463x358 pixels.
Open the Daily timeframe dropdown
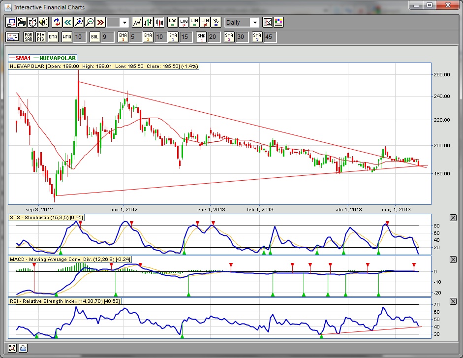click(x=254, y=23)
